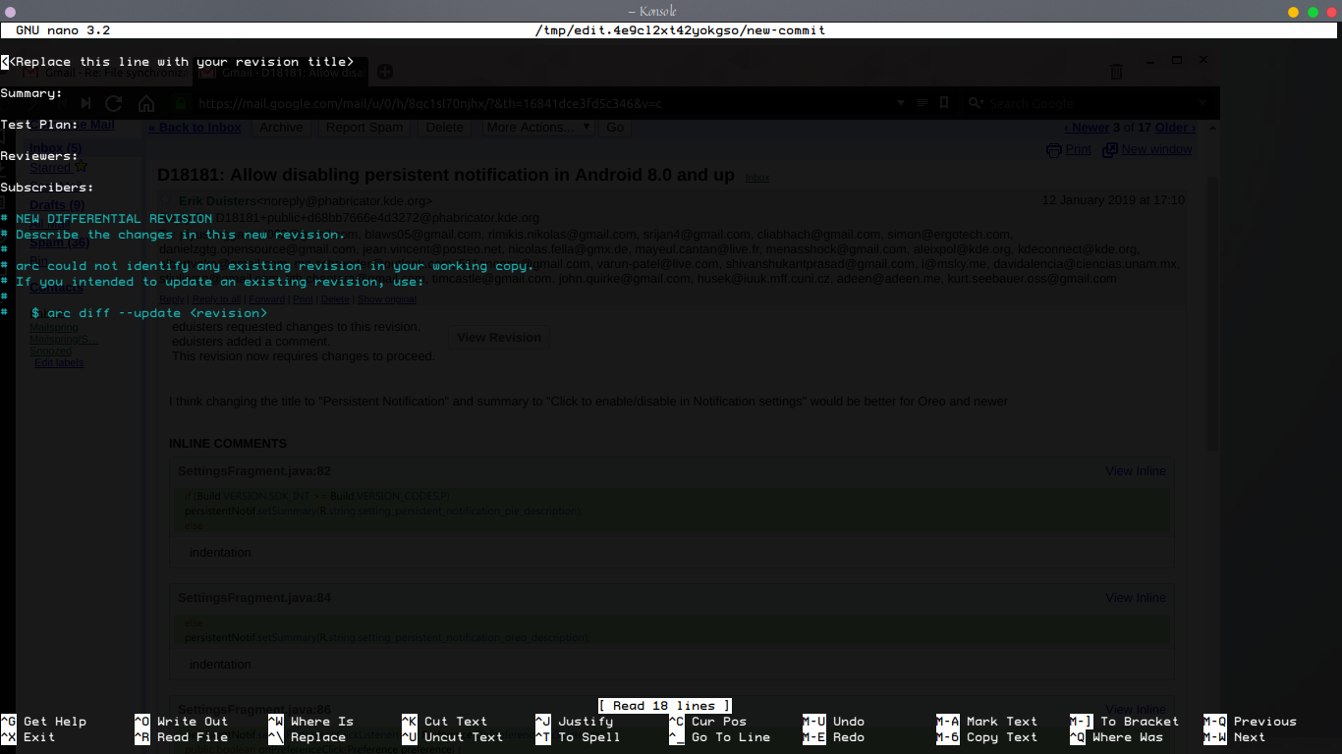The image size is (1342, 754).
Task: Click the Archive button in Gmail
Action: (x=281, y=127)
